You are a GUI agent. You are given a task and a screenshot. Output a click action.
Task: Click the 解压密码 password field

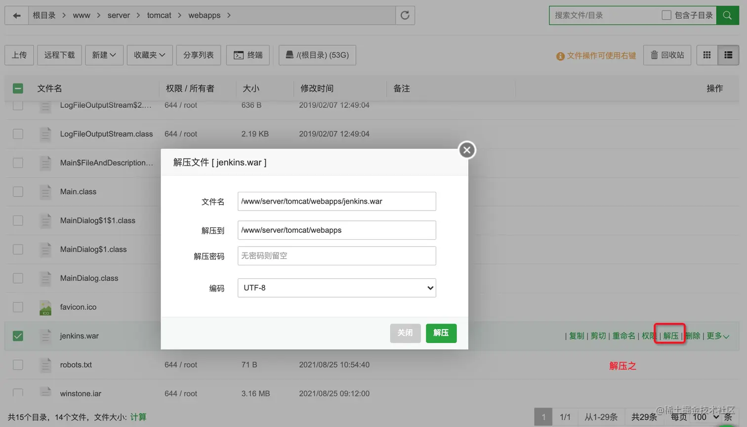click(x=337, y=256)
